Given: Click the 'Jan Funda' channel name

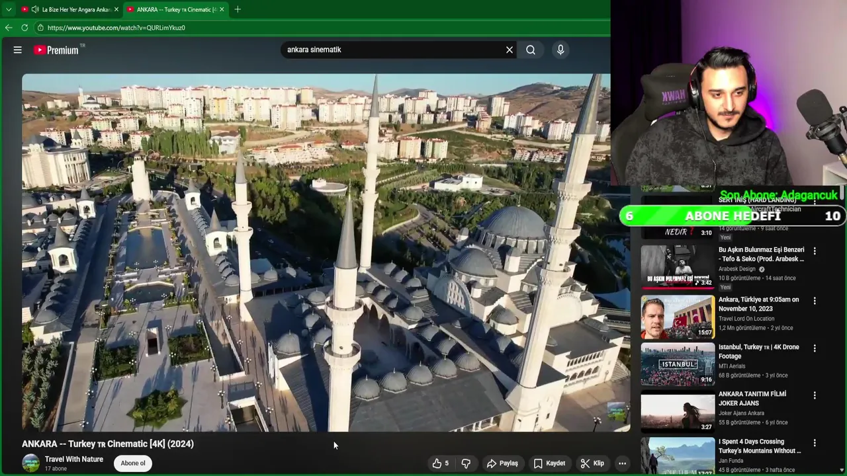Looking at the screenshot, I should tap(731, 460).
